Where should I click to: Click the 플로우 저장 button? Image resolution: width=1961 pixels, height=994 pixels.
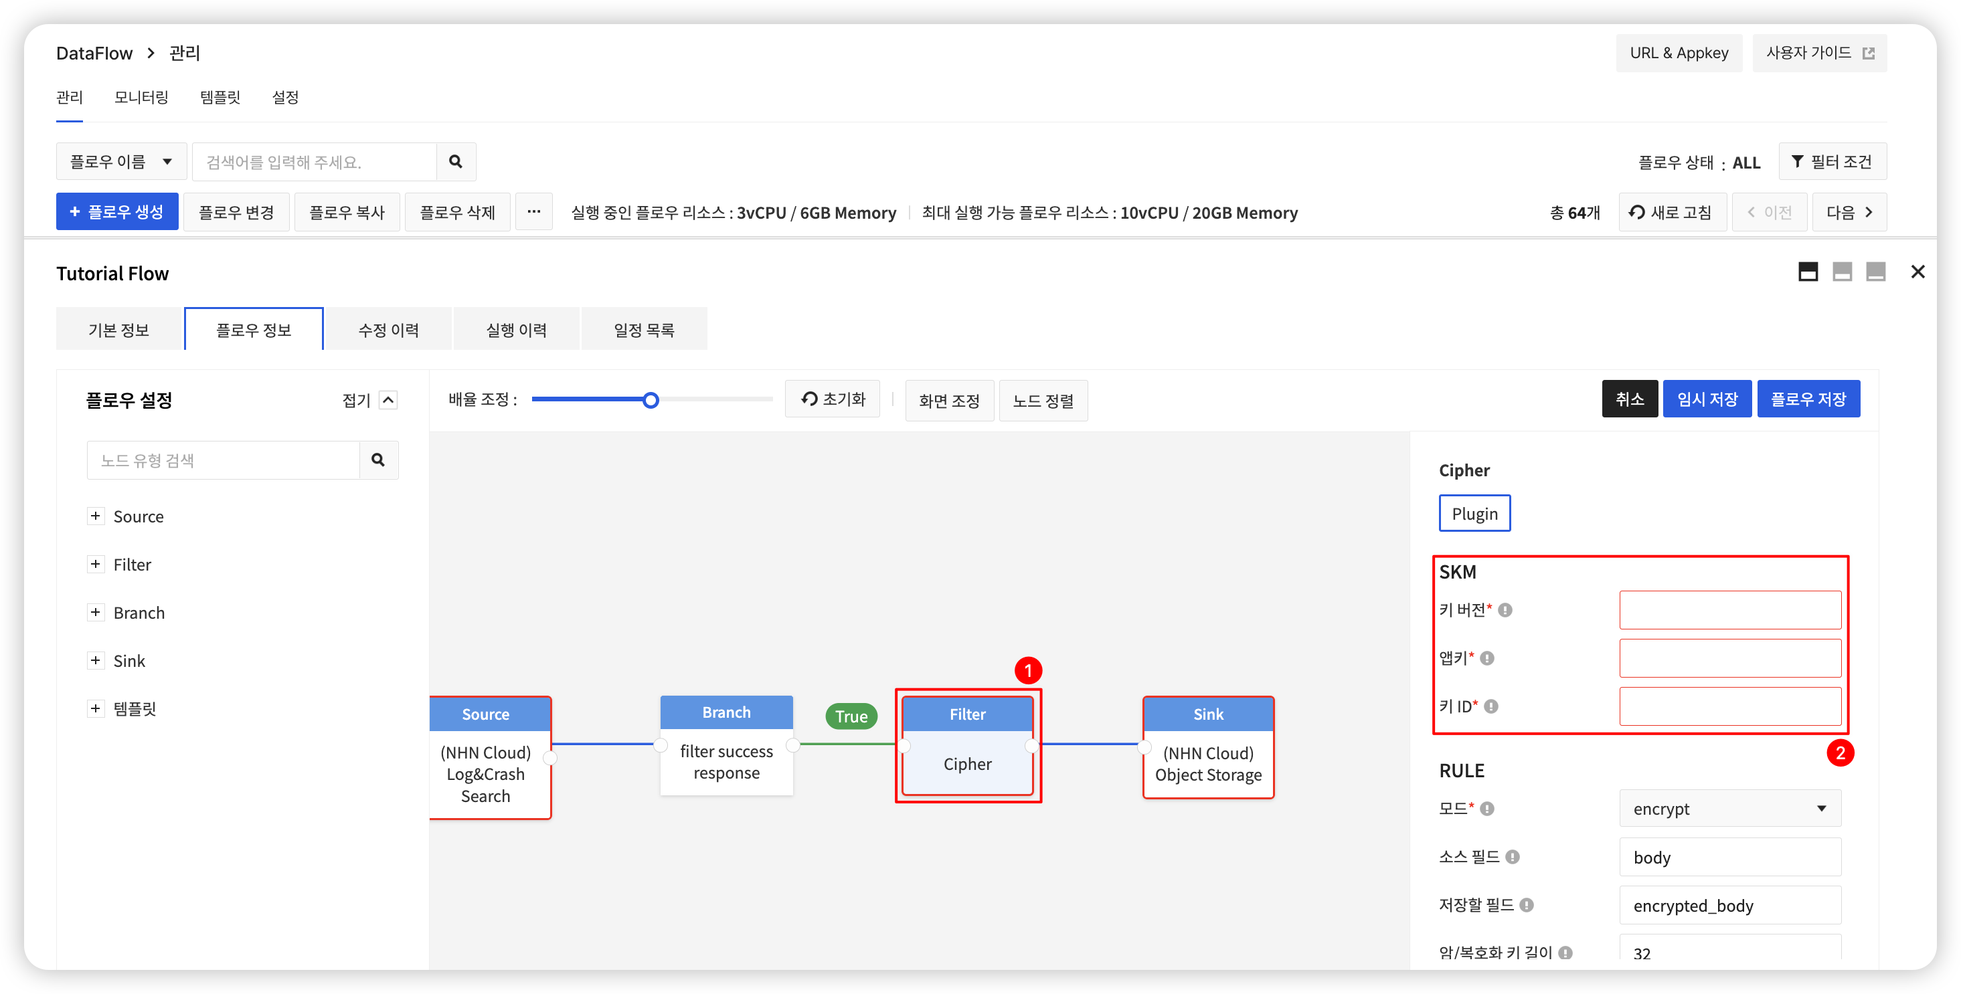(x=1807, y=399)
